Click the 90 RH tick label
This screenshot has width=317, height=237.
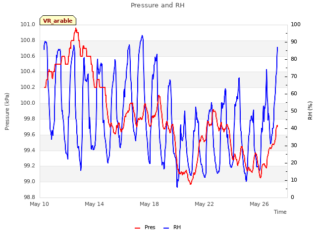pyautogui.click(x=294, y=42)
